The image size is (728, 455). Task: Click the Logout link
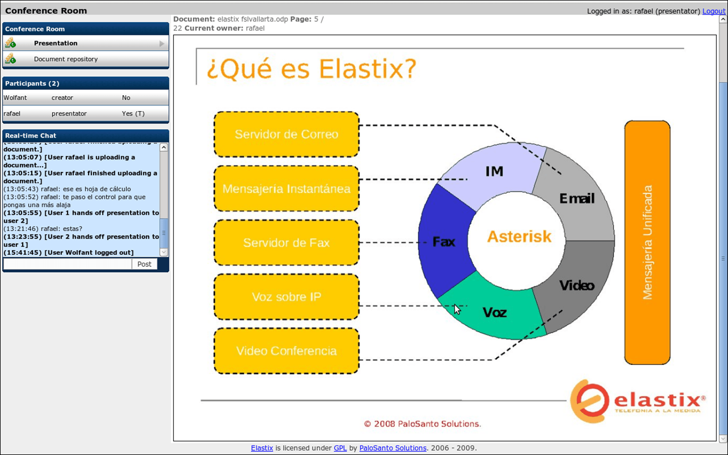click(x=713, y=11)
